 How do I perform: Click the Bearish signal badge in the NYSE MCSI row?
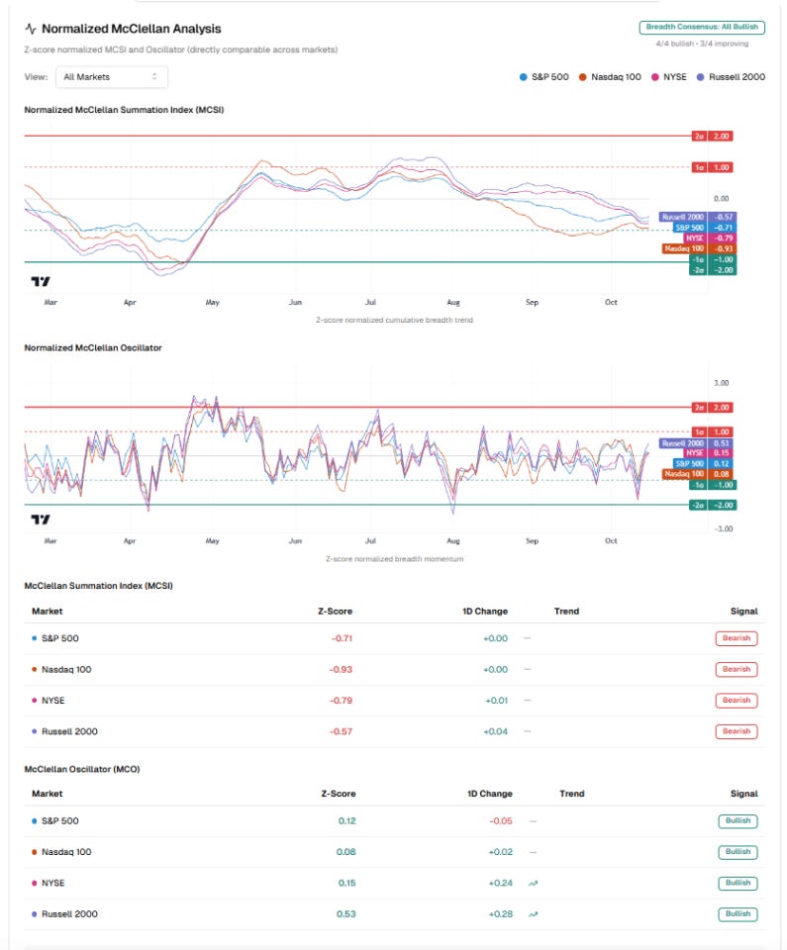(737, 701)
